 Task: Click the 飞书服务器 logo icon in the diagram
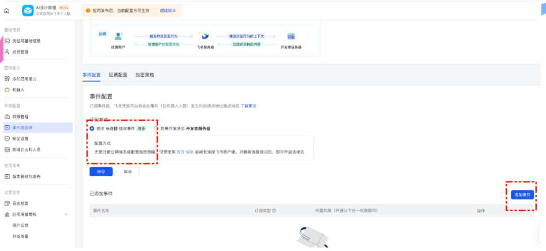pos(205,36)
